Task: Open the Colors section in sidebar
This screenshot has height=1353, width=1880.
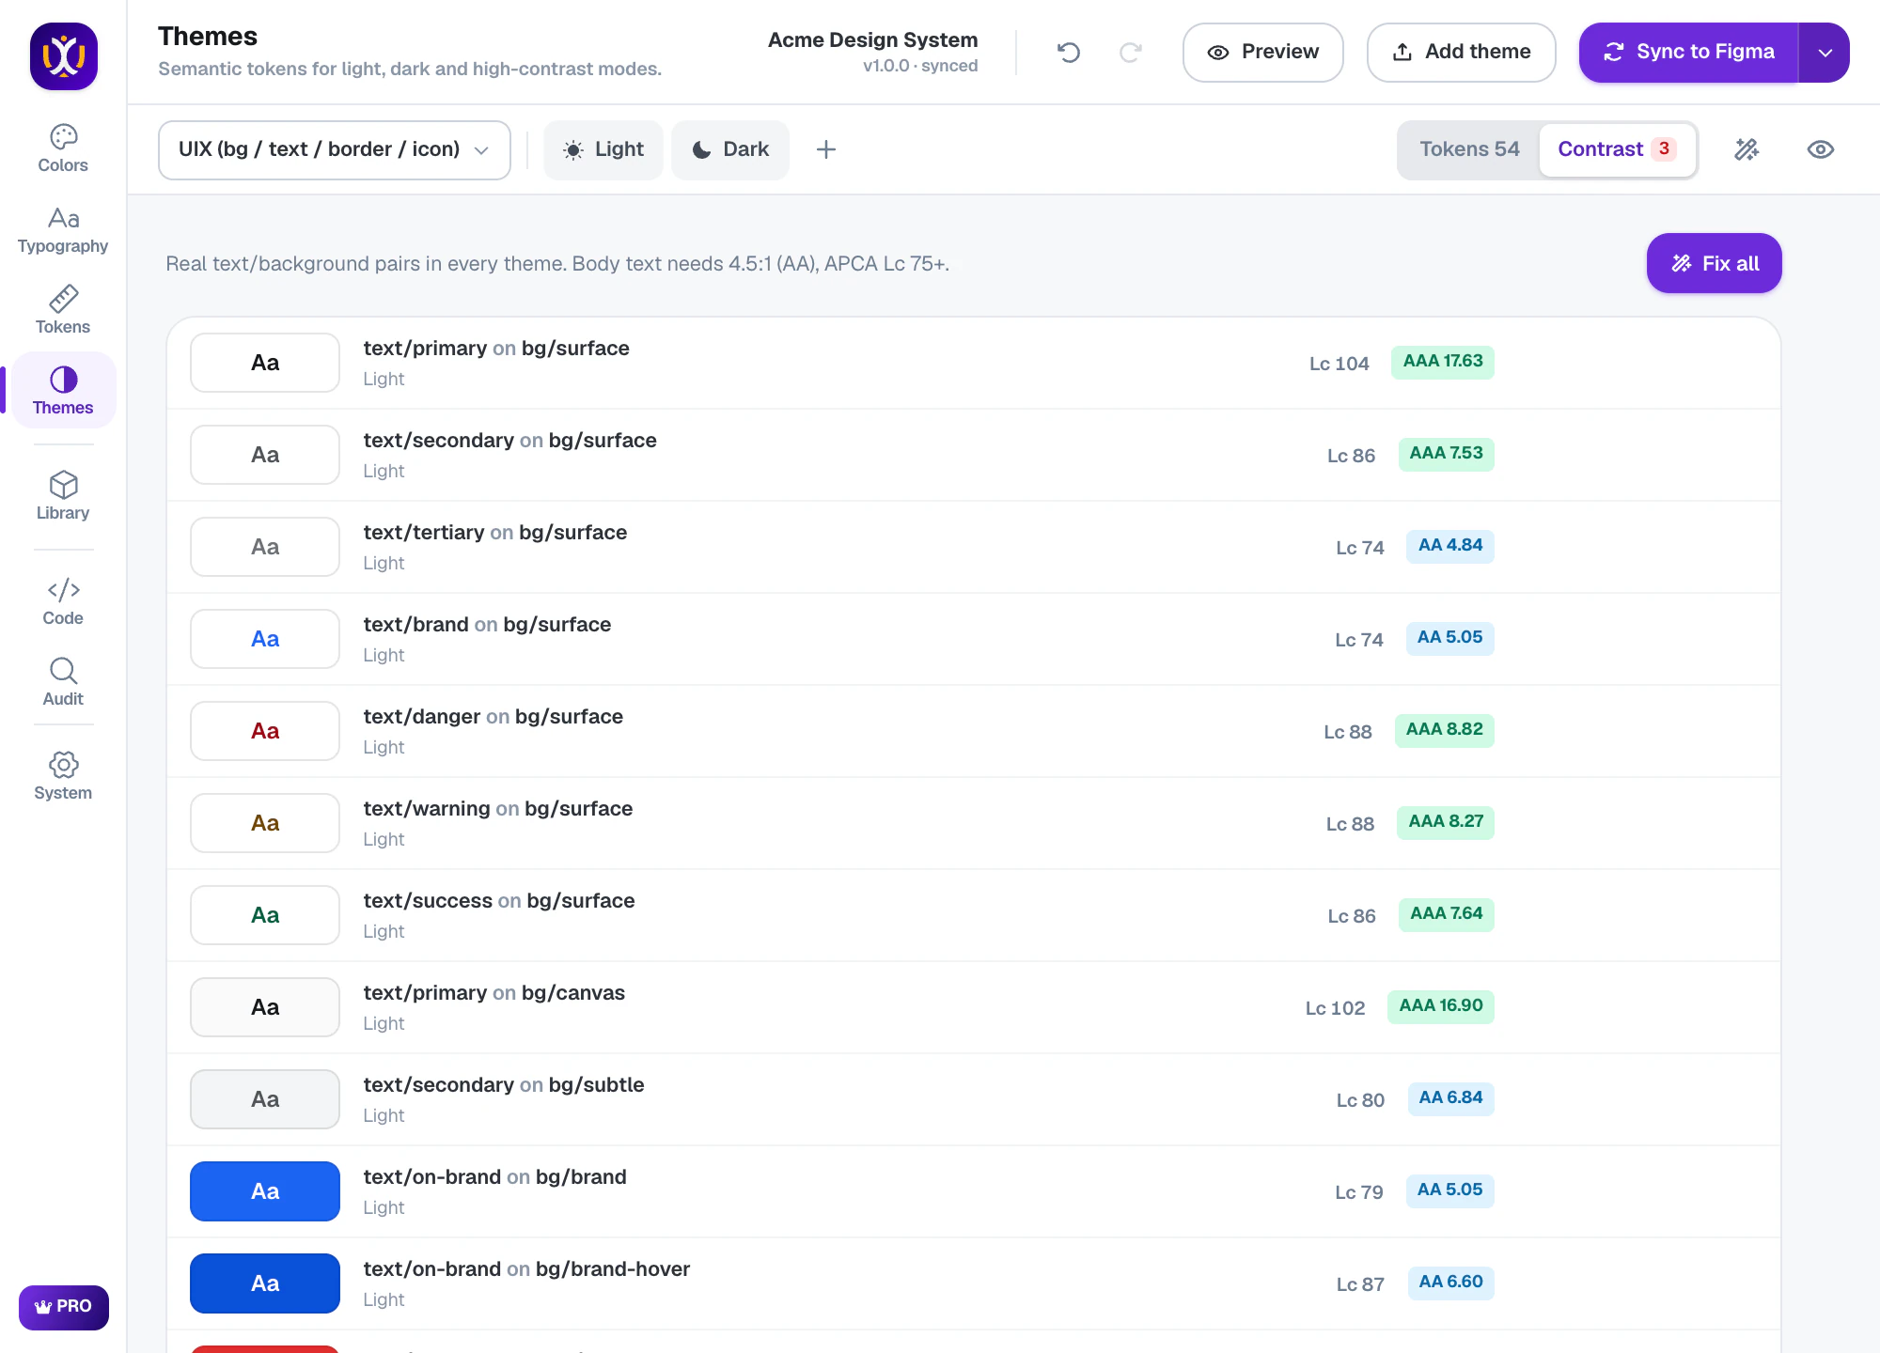Action: pyautogui.click(x=63, y=148)
